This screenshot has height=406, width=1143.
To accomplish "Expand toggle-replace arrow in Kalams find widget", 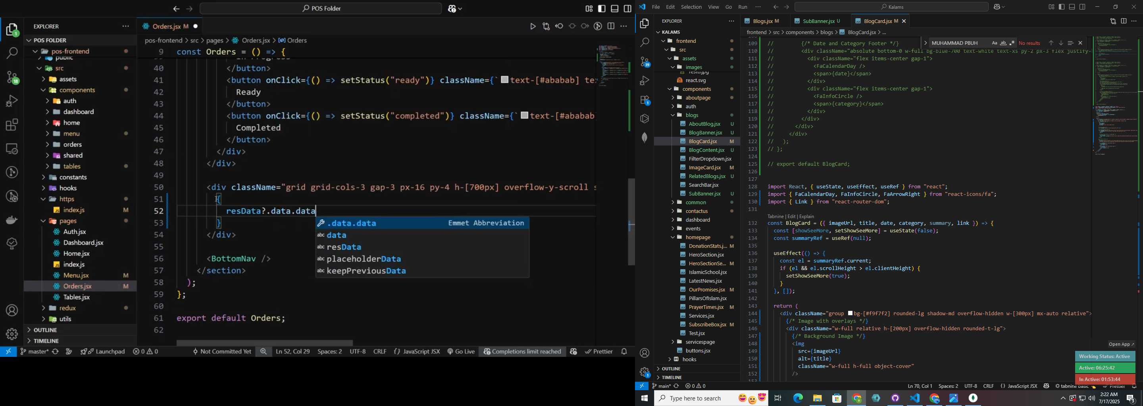I will click(x=925, y=43).
